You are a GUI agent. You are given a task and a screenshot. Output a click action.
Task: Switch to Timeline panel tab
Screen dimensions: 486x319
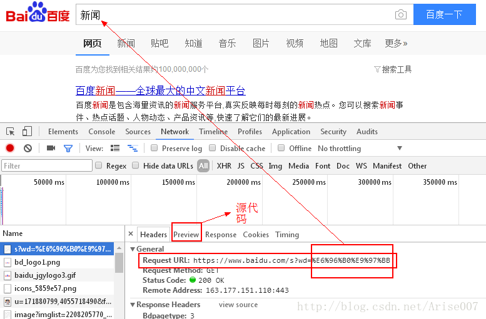pos(213,132)
